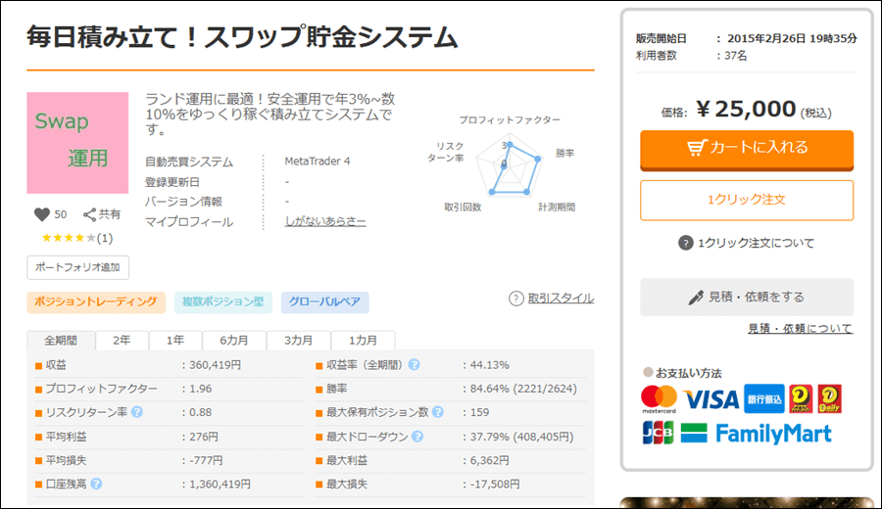Click the pink Swap運用 product thumbnail
The height and width of the screenshot is (509, 882).
click(x=77, y=143)
